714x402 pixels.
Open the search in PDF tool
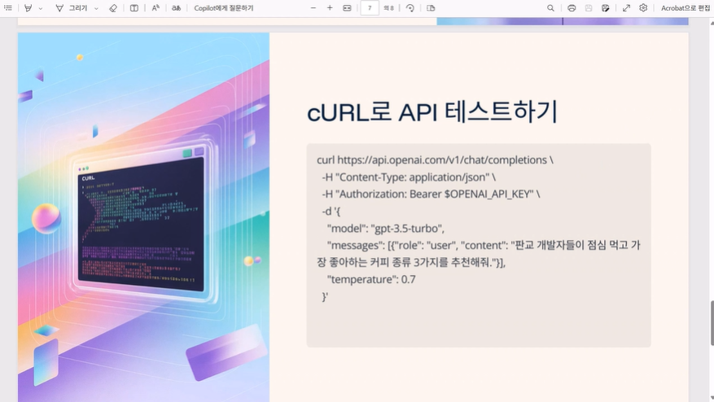pos(551,8)
